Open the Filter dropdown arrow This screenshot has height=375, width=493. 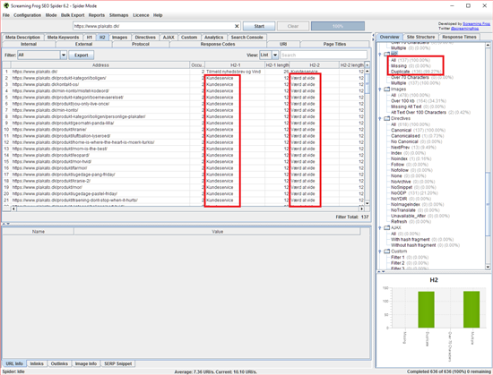click(64, 55)
